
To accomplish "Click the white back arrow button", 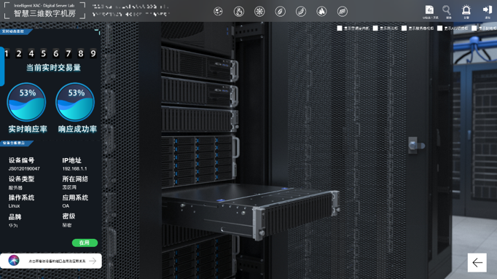I will pyautogui.click(x=477, y=262).
